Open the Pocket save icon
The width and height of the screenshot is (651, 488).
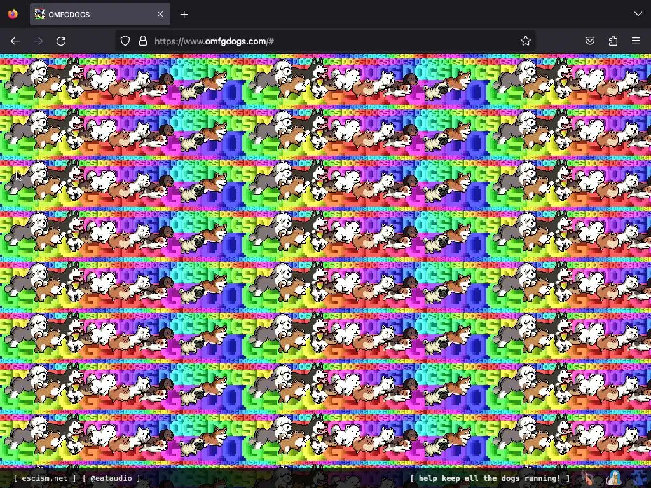[589, 41]
